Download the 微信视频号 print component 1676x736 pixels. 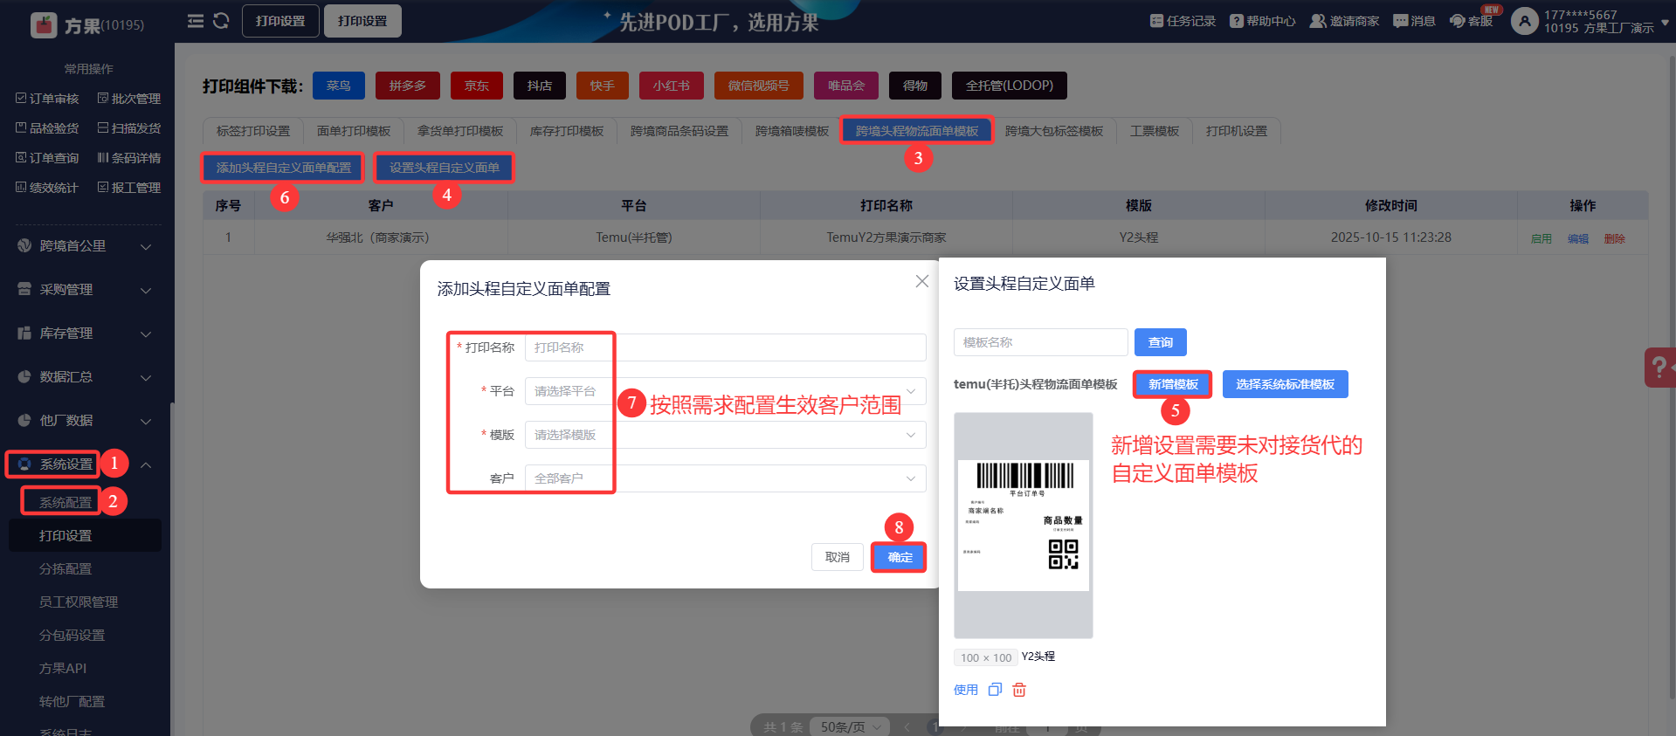pos(759,86)
